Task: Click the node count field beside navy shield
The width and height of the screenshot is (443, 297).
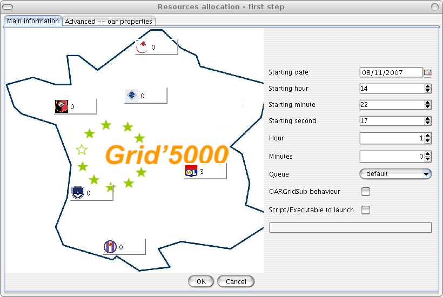Action: click(x=99, y=193)
